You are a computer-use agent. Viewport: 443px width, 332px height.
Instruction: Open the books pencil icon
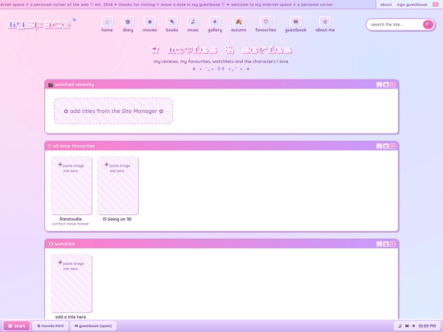coord(171,22)
